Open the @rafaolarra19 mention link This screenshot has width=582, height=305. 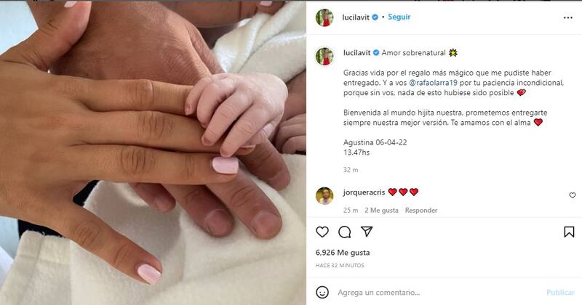[x=433, y=83]
